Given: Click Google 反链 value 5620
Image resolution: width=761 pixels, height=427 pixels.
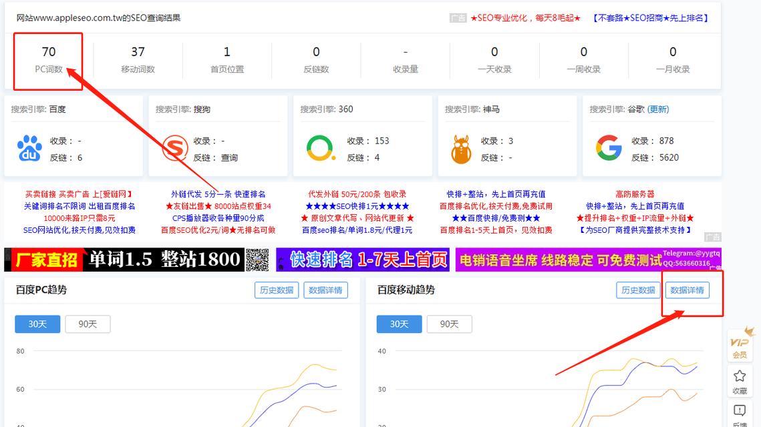Looking at the screenshot, I should click(x=669, y=157).
